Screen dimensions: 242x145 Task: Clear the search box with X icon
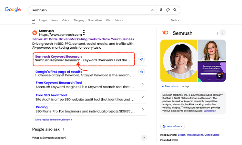pyautogui.click(x=152, y=10)
